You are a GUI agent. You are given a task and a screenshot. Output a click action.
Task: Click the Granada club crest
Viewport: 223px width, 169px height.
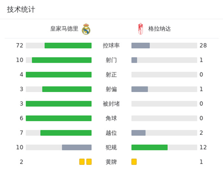point(140,29)
